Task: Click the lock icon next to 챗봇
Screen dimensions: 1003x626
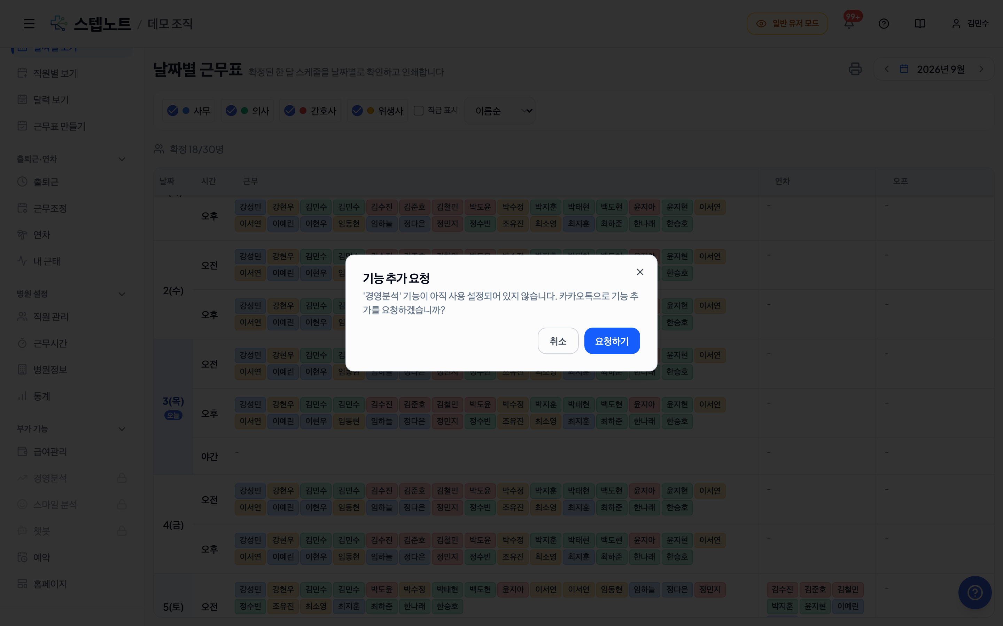Action: [122, 531]
